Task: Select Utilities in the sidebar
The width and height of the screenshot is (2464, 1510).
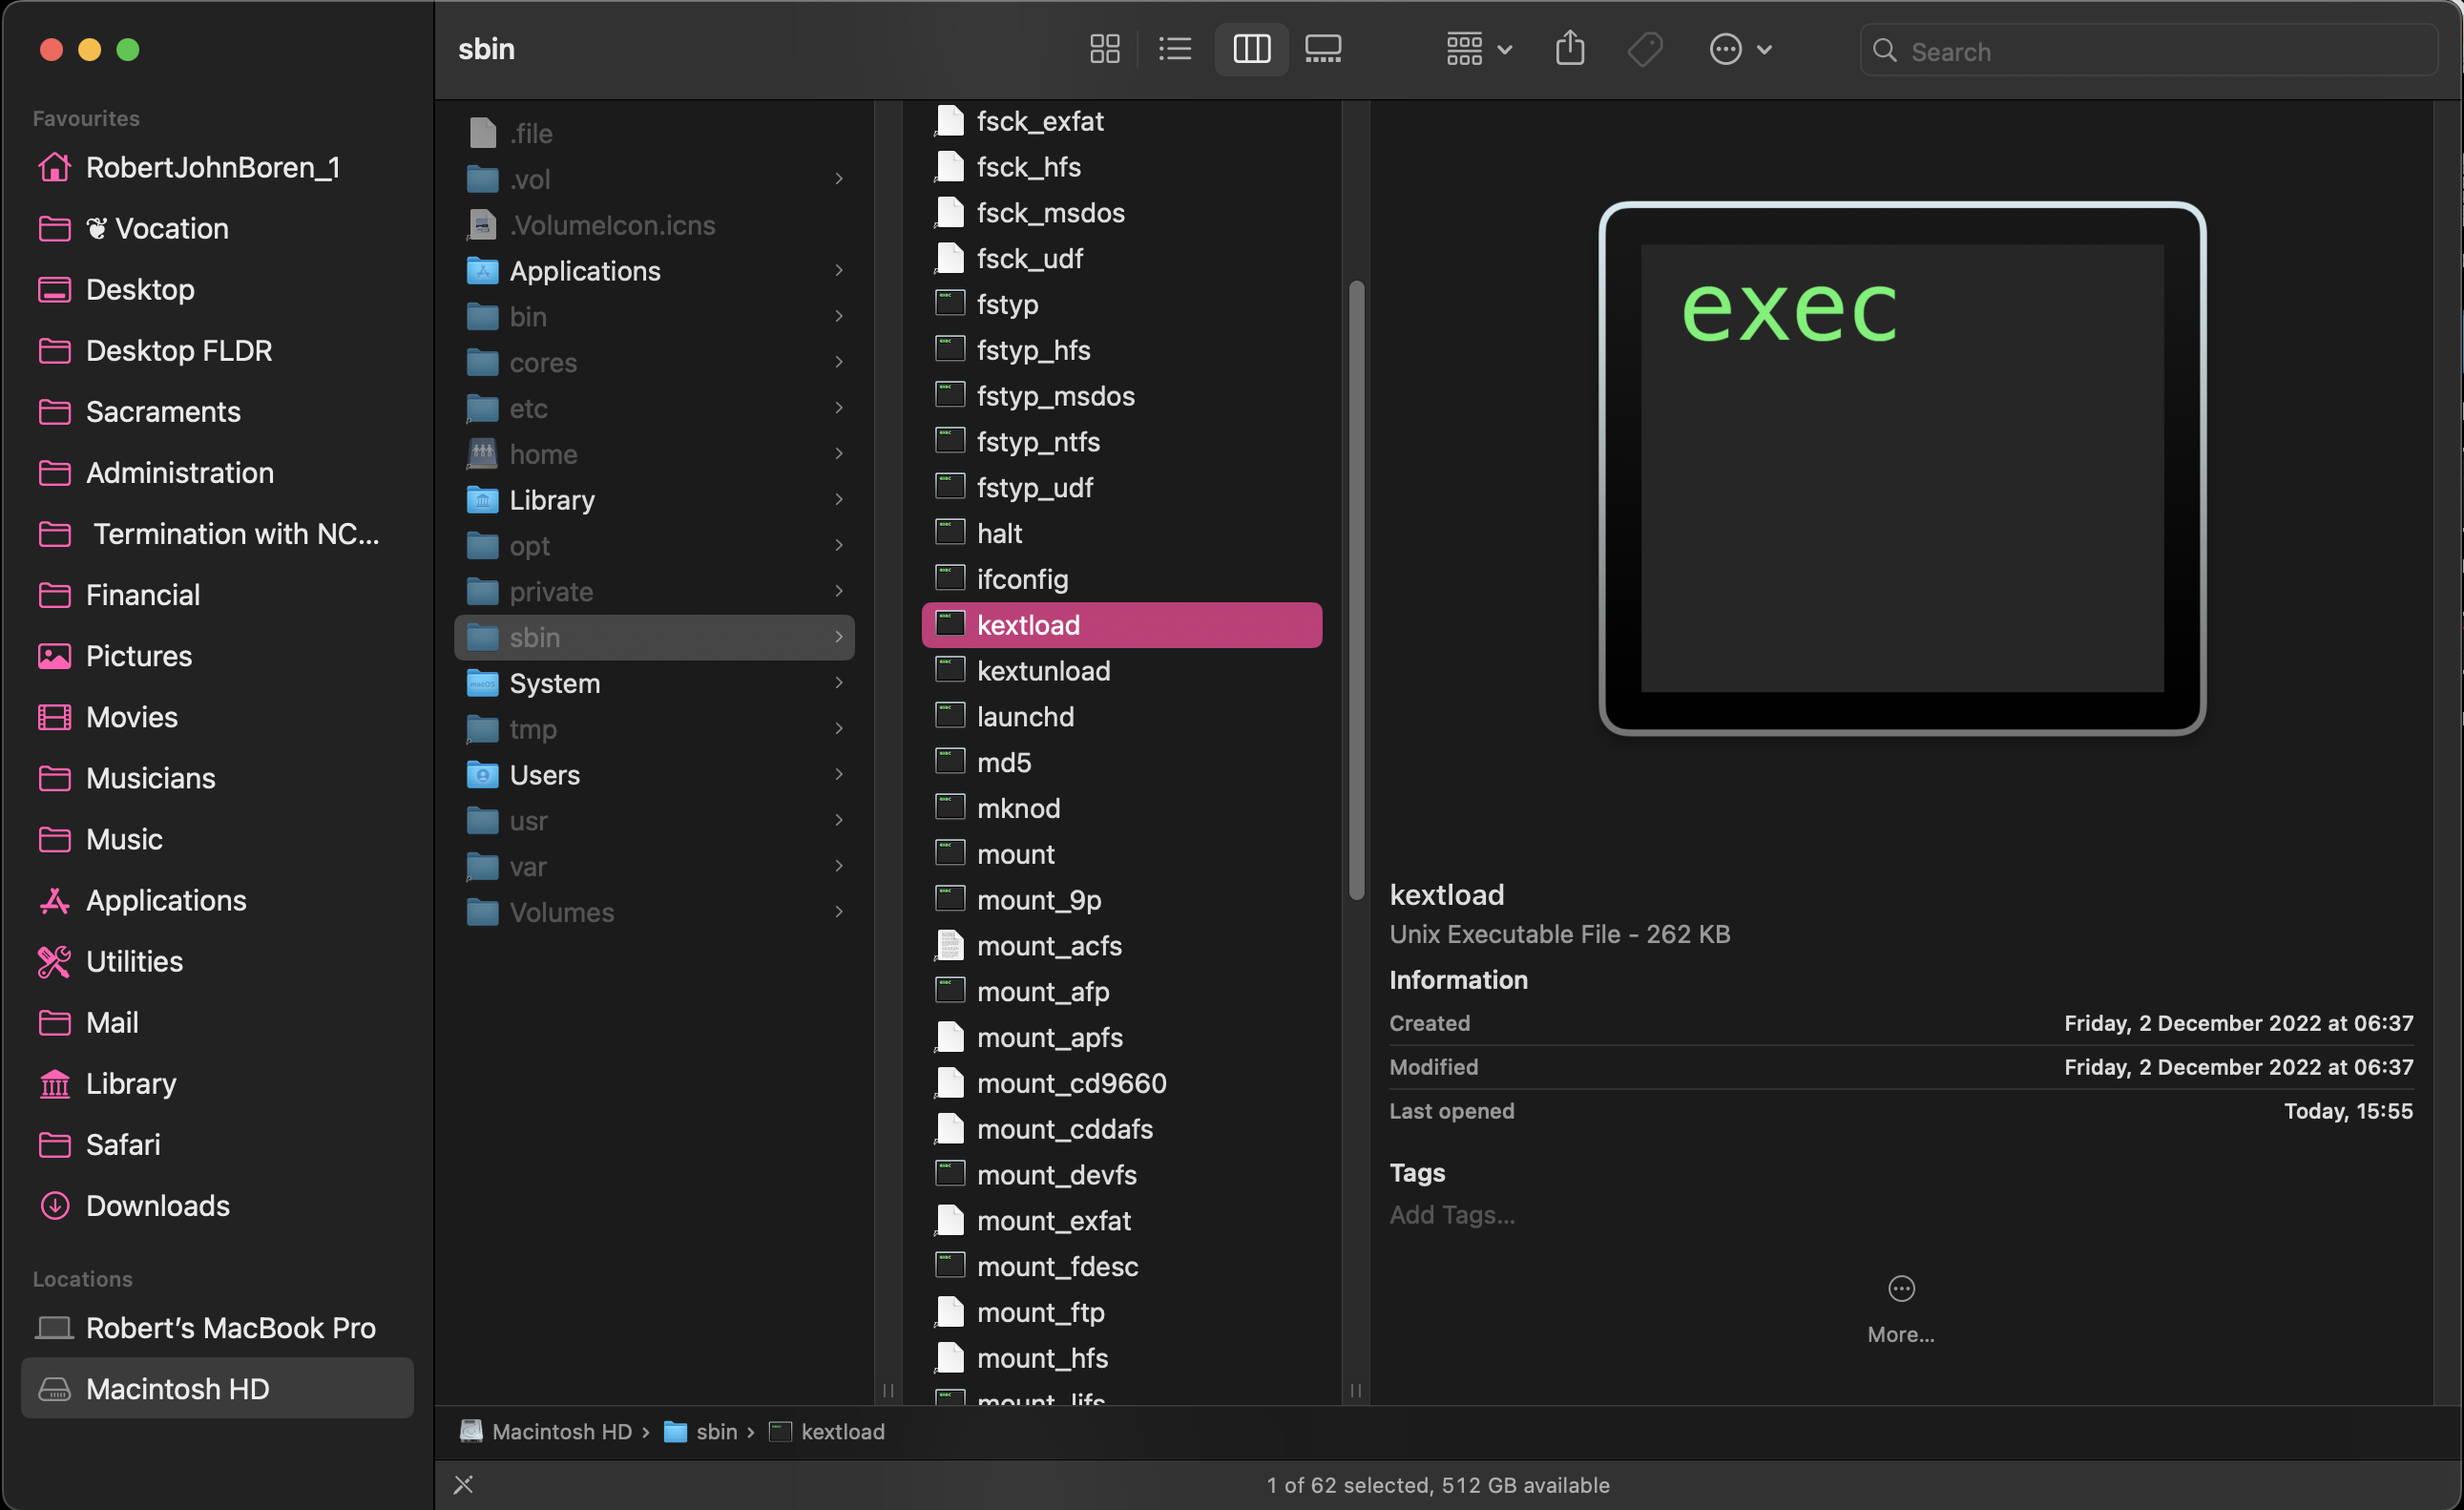Action: click(134, 961)
